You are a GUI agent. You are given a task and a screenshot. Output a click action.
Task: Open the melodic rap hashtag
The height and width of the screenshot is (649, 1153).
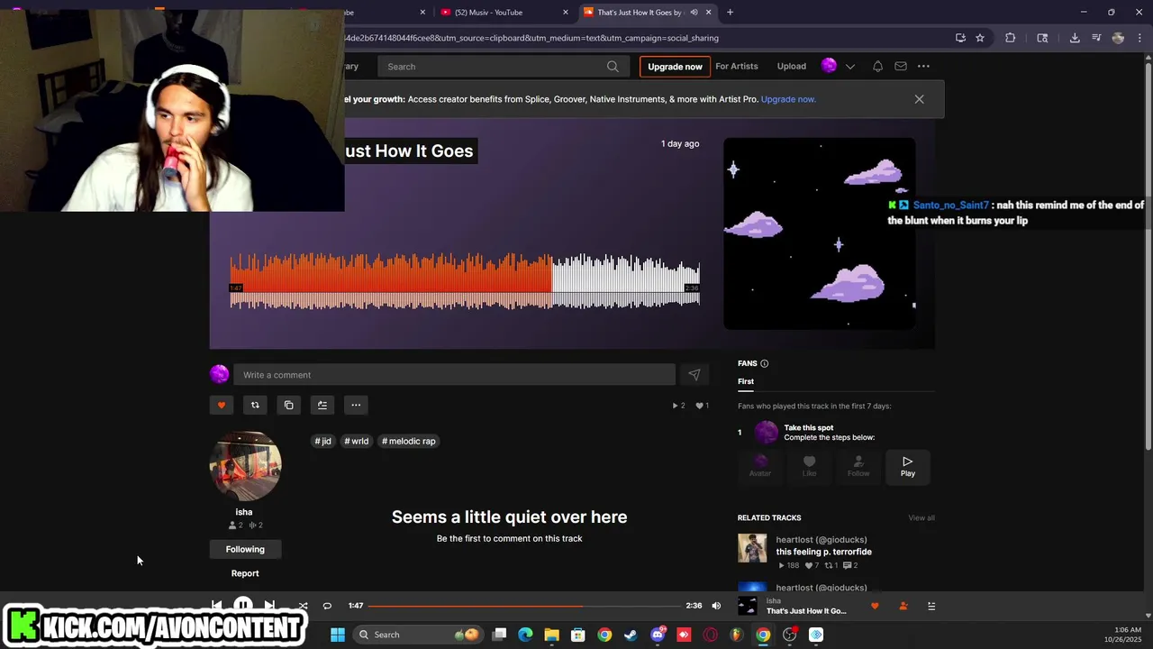click(409, 441)
